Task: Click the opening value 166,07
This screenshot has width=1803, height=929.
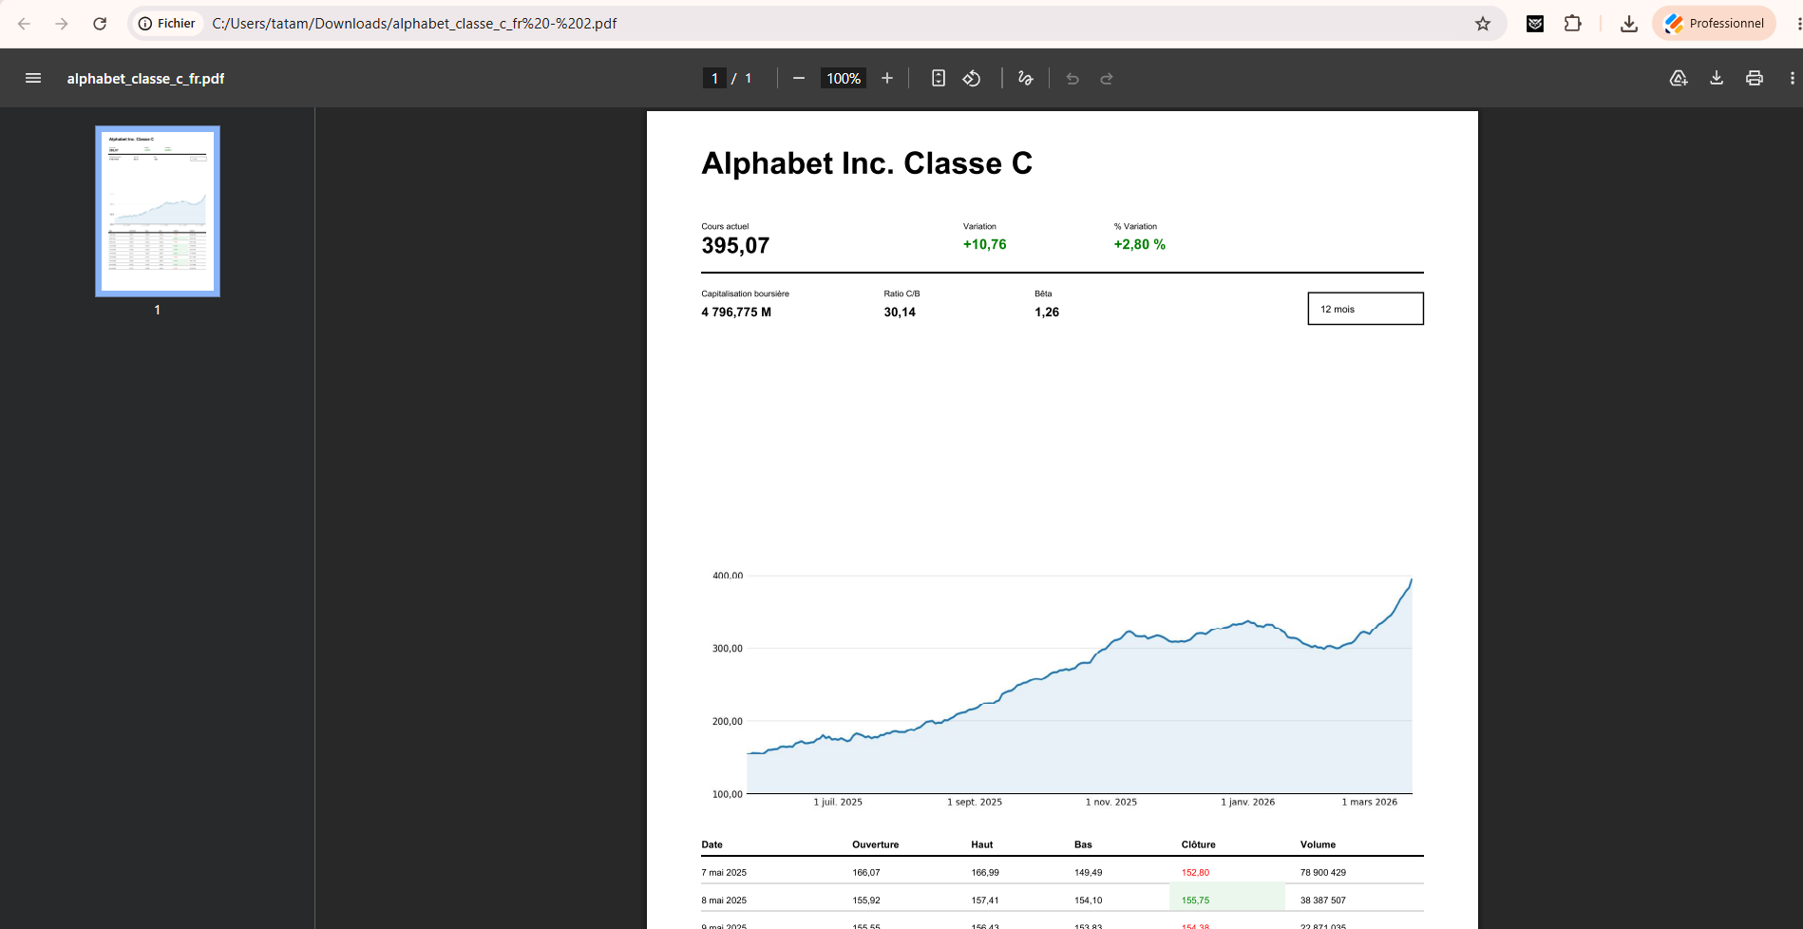Action: pos(866,872)
